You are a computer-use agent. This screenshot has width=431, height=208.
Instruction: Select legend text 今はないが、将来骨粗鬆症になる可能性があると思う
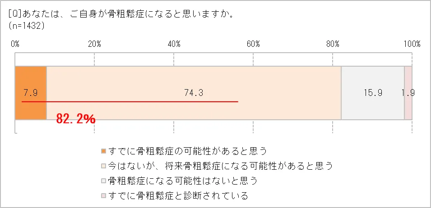click(x=221, y=166)
